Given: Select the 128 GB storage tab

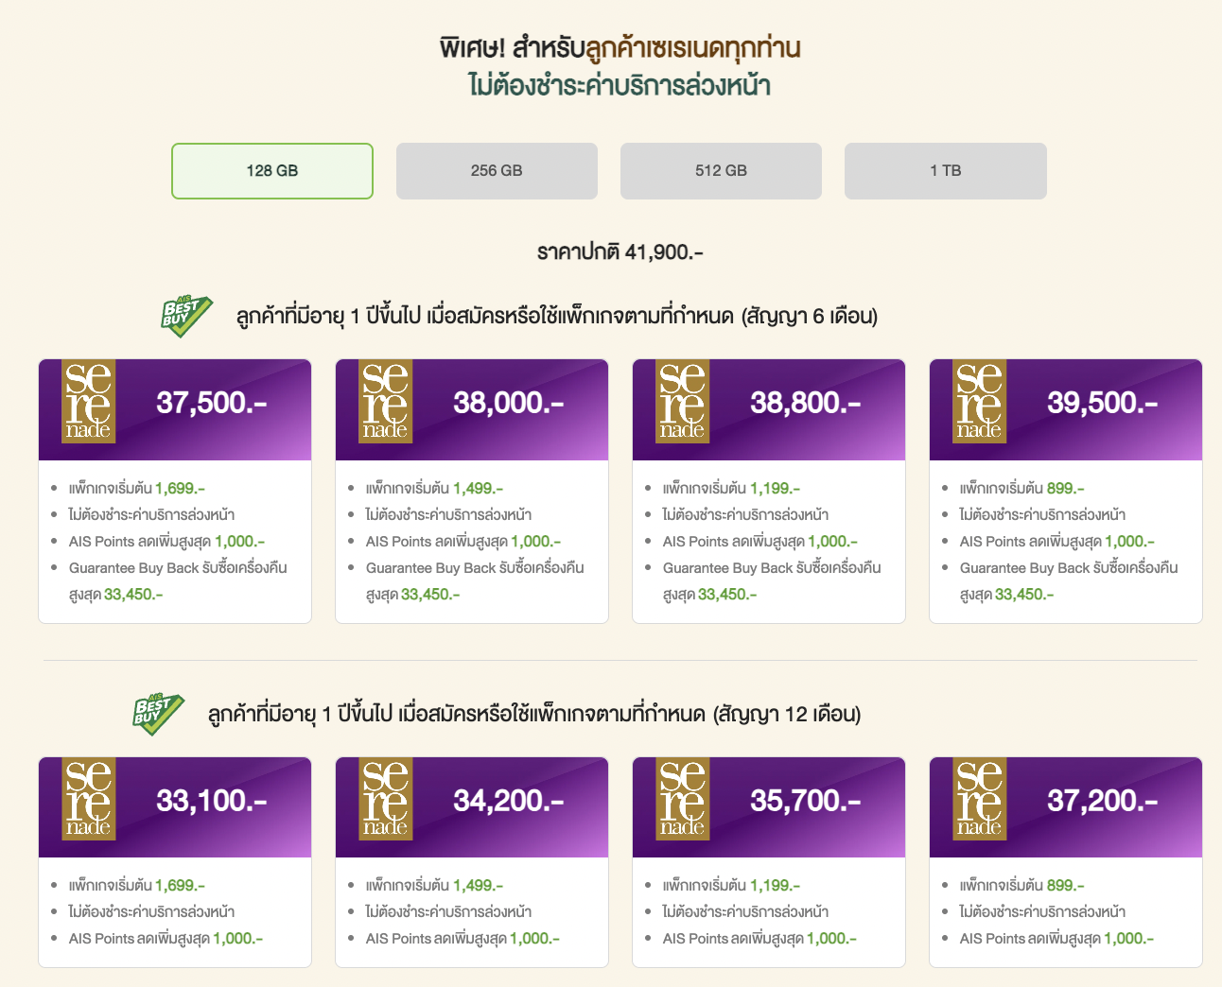Looking at the screenshot, I should [272, 171].
